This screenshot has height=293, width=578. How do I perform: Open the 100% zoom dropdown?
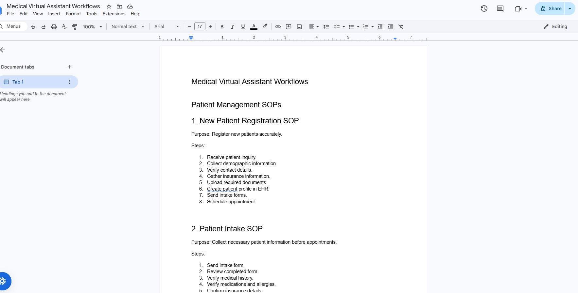(93, 27)
